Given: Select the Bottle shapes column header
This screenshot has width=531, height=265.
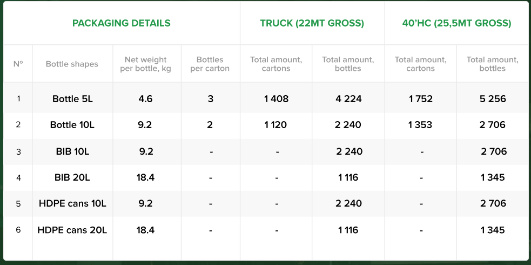Looking at the screenshot, I should click(x=72, y=64).
